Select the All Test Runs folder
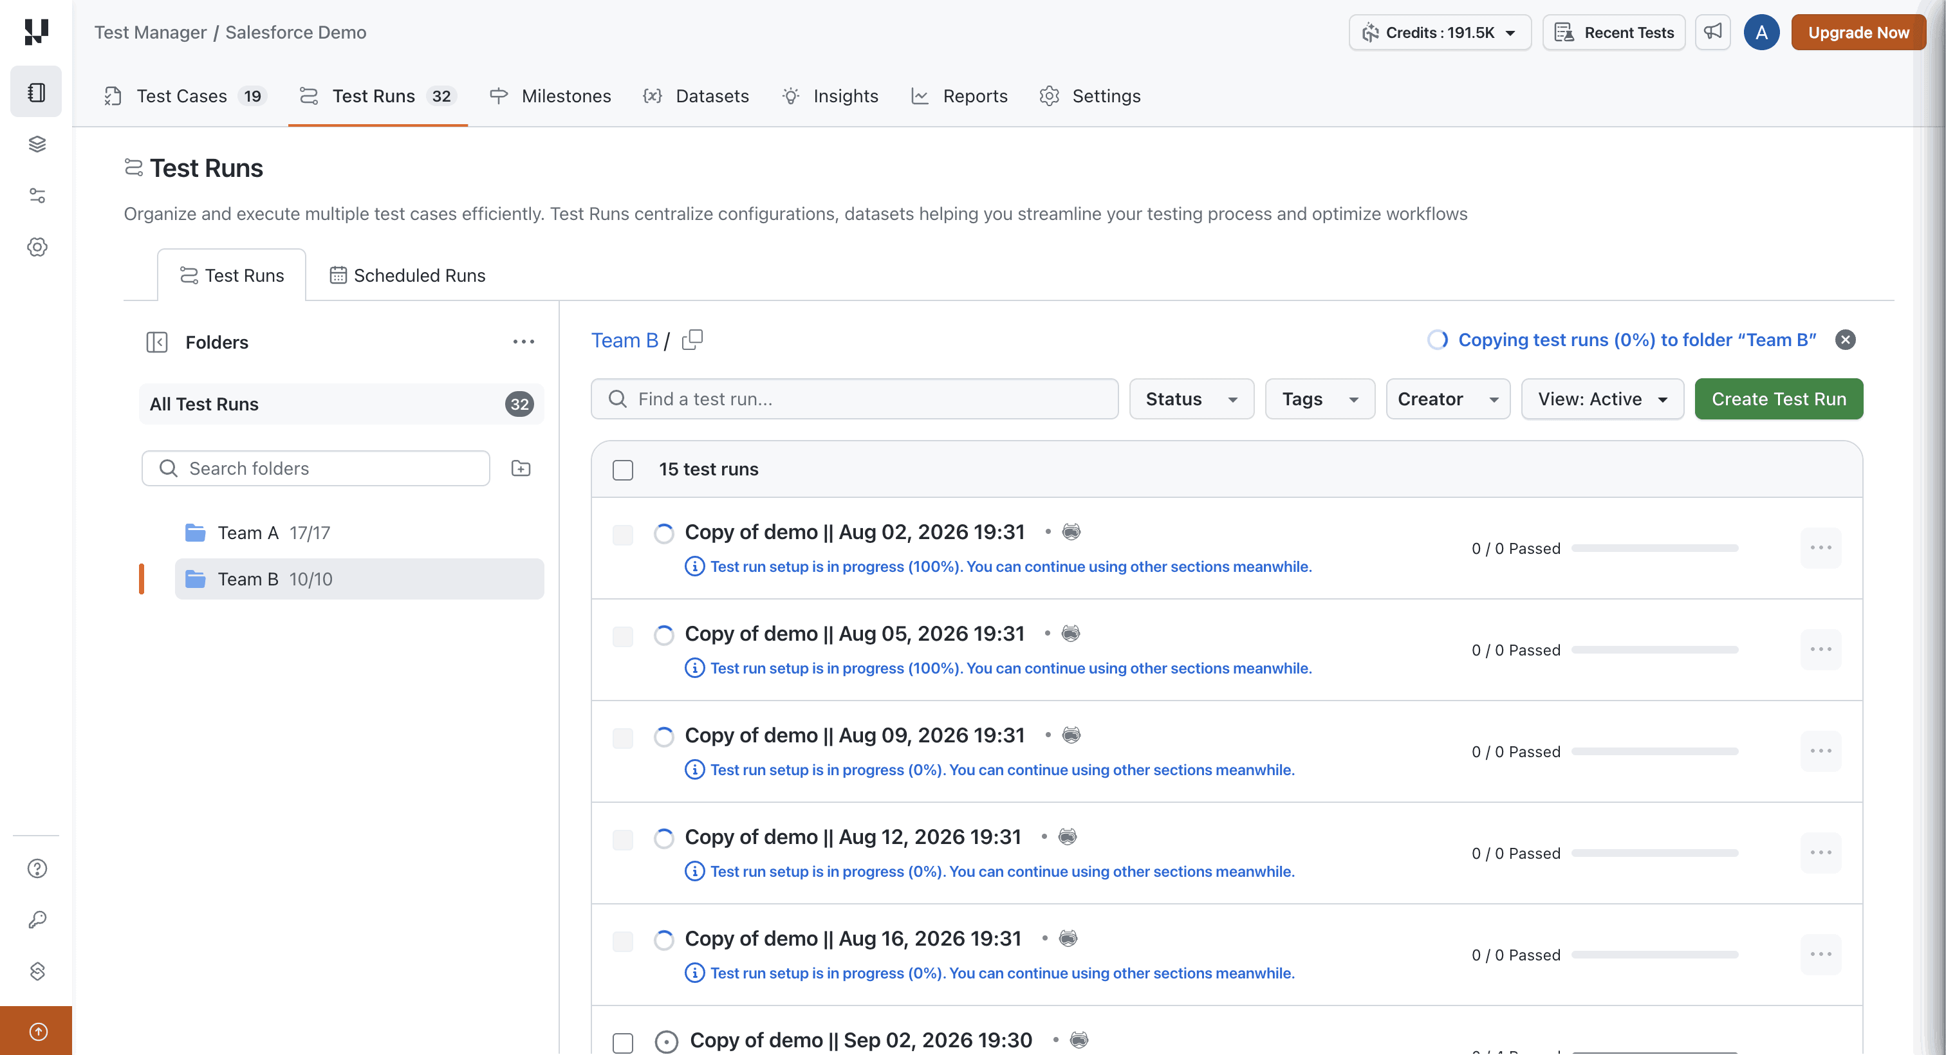 click(x=342, y=404)
